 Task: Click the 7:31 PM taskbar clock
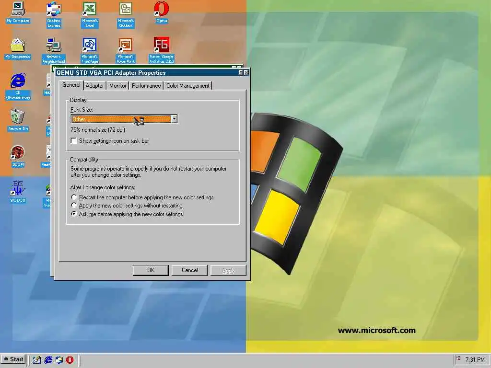click(x=475, y=360)
